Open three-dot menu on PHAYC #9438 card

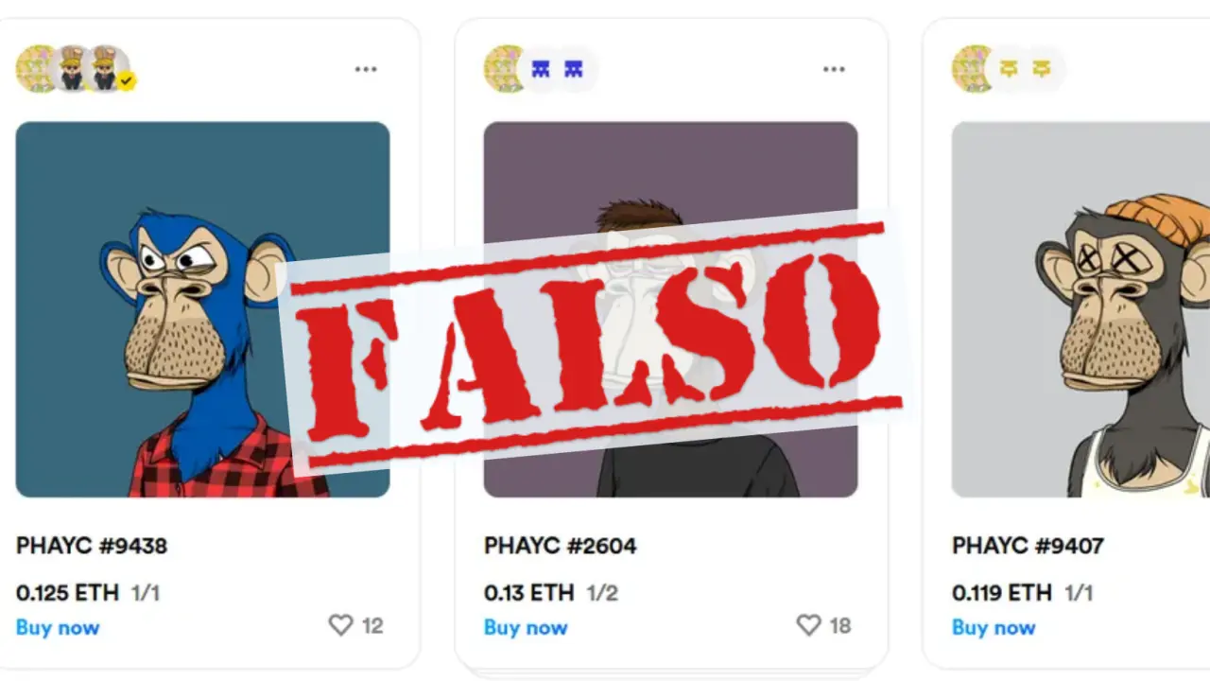click(366, 69)
